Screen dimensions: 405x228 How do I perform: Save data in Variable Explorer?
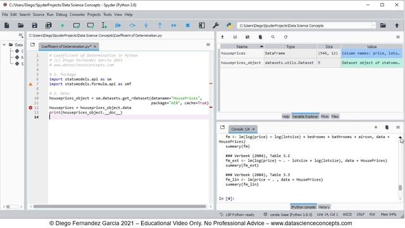pyautogui.click(x=235, y=37)
